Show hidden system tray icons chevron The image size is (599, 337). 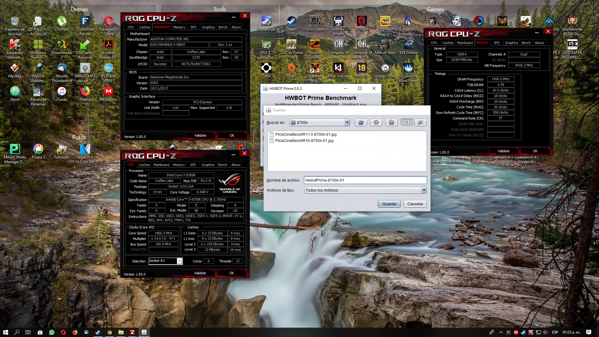coord(501,332)
